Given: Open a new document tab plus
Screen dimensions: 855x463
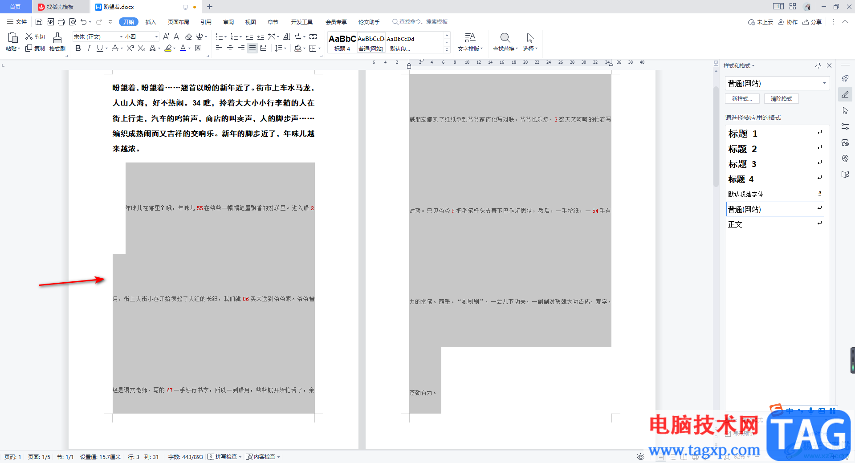Looking at the screenshot, I should [x=210, y=7].
